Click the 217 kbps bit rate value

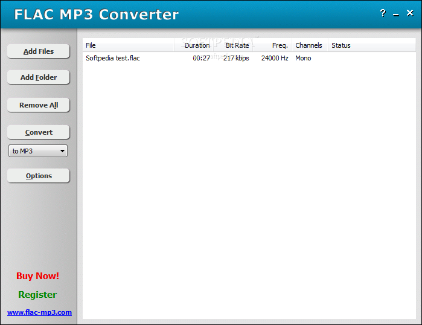pos(236,58)
